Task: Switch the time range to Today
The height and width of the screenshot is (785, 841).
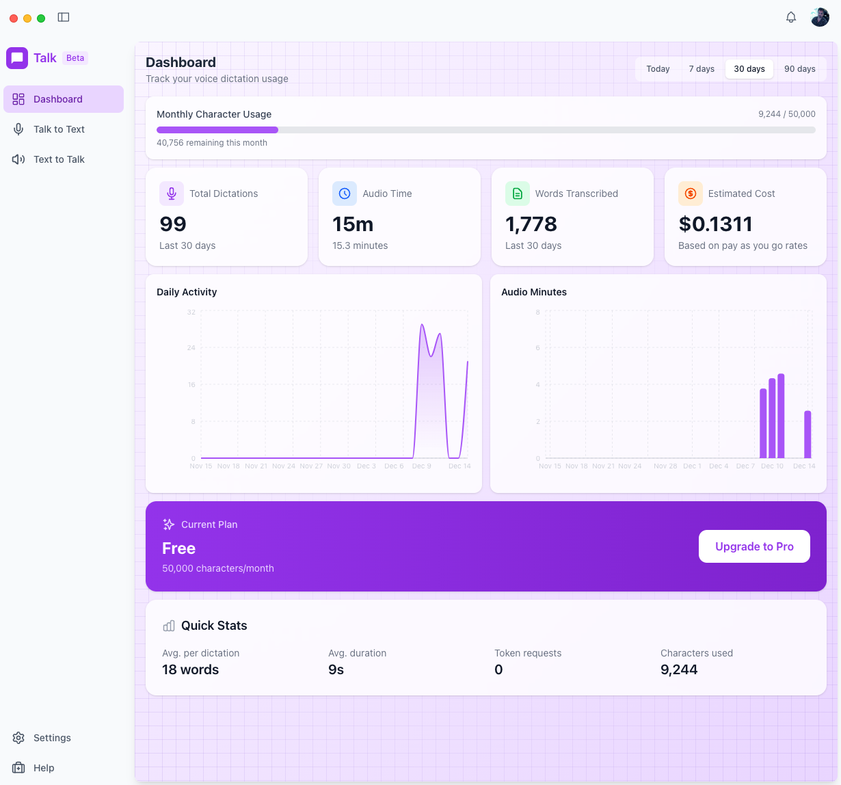Action: click(x=657, y=68)
